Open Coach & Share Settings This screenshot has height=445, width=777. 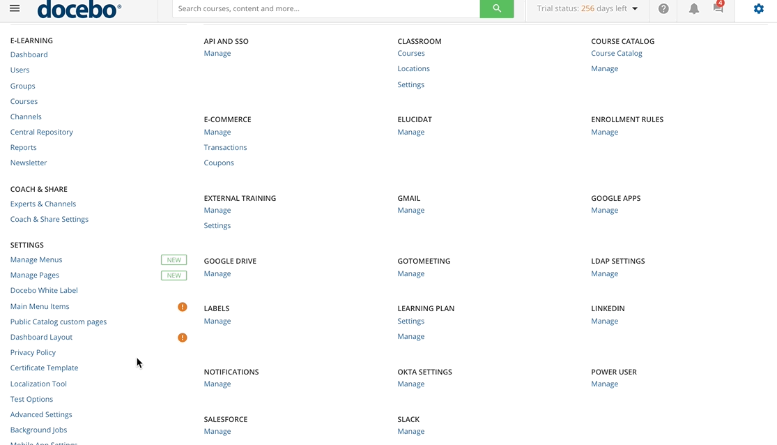pos(49,219)
